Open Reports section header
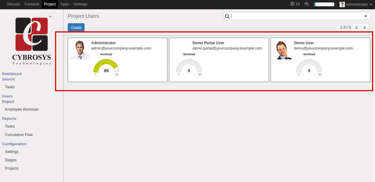The height and width of the screenshot is (182, 375). 9,118
